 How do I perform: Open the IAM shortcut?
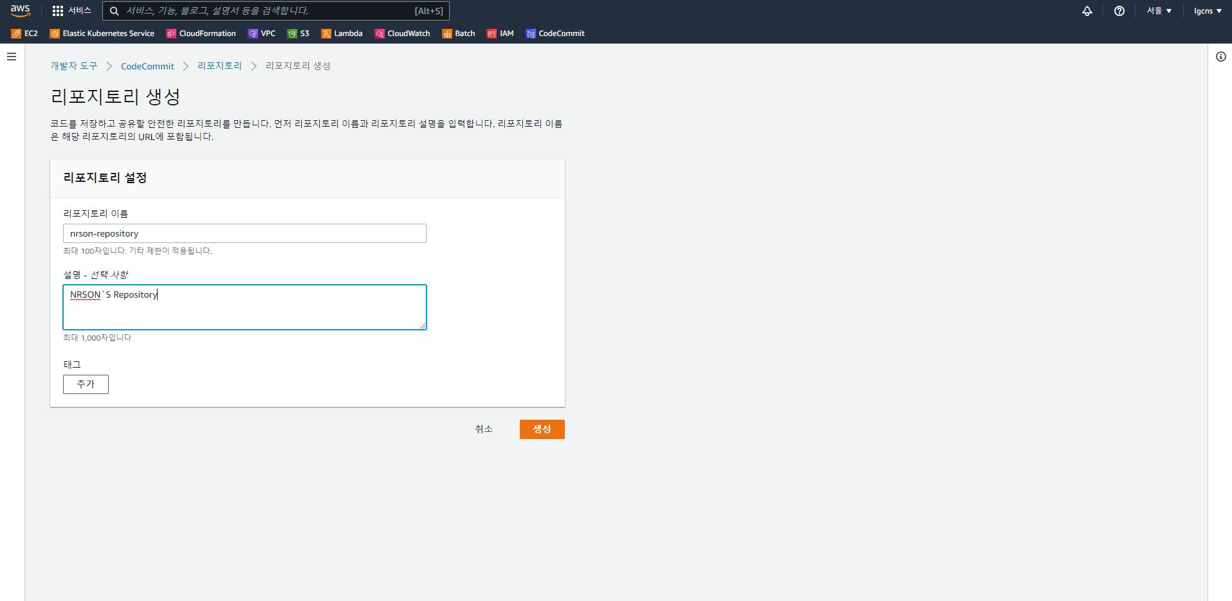pyautogui.click(x=501, y=33)
